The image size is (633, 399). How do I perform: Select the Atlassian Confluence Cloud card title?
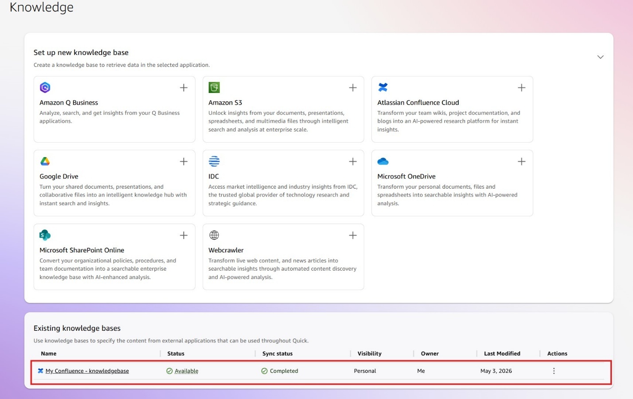pyautogui.click(x=418, y=103)
